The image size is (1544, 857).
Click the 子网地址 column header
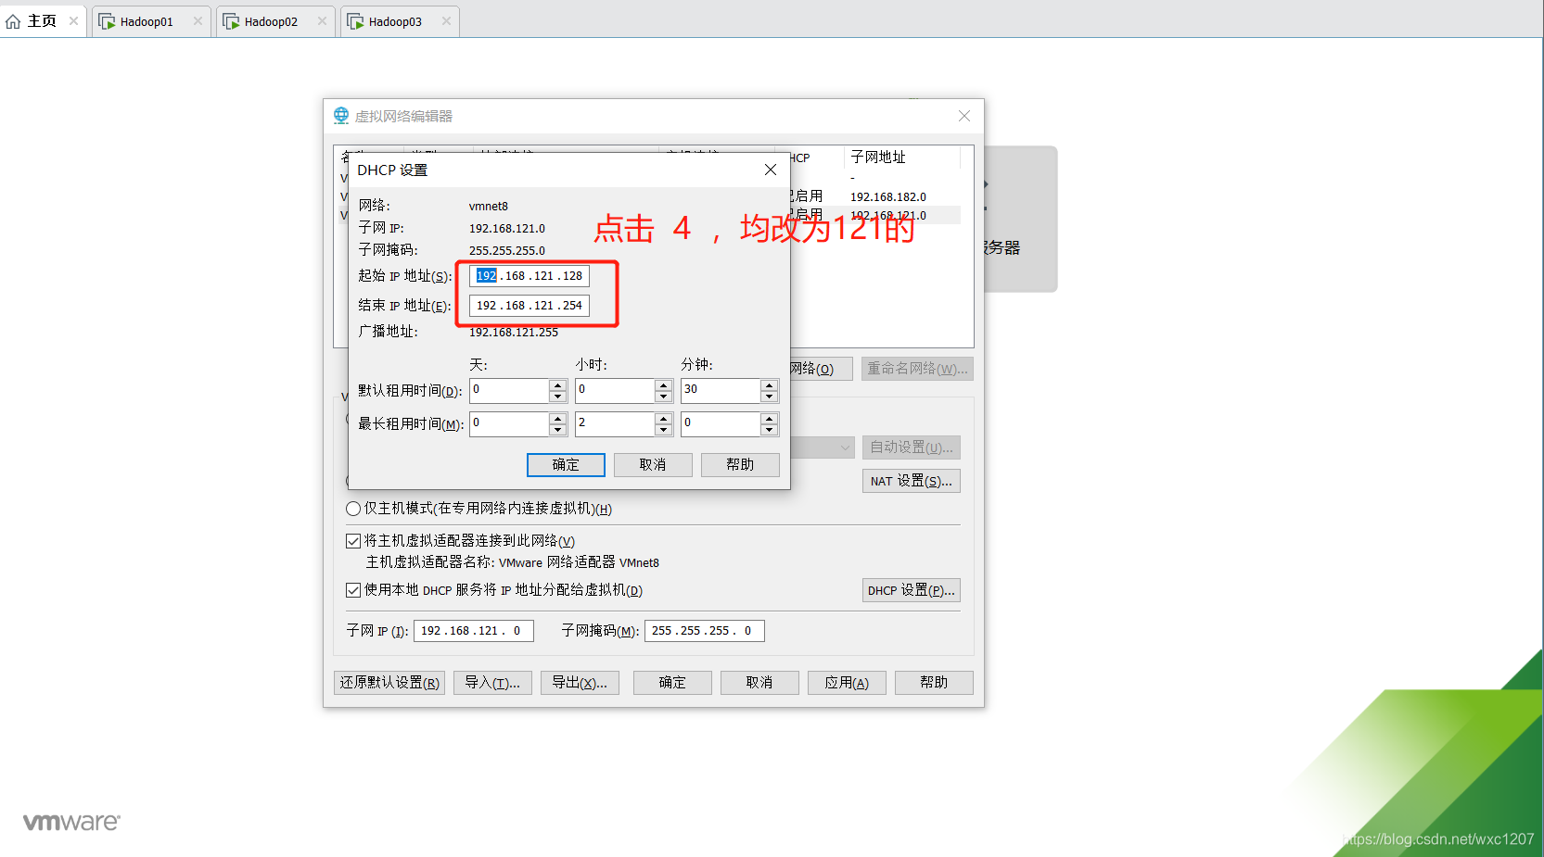pos(878,158)
